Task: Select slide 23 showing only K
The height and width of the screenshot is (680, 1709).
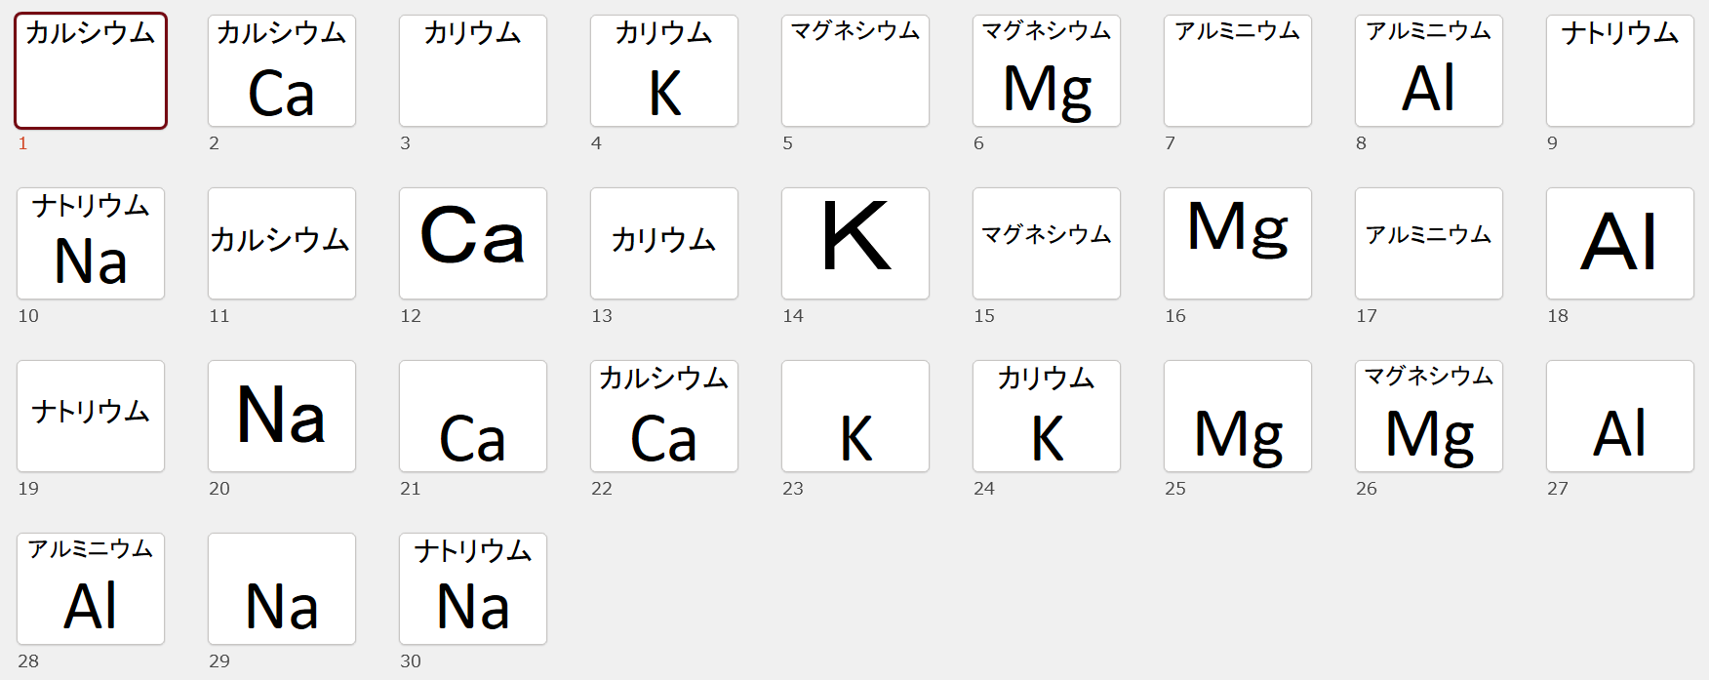Action: click(855, 417)
